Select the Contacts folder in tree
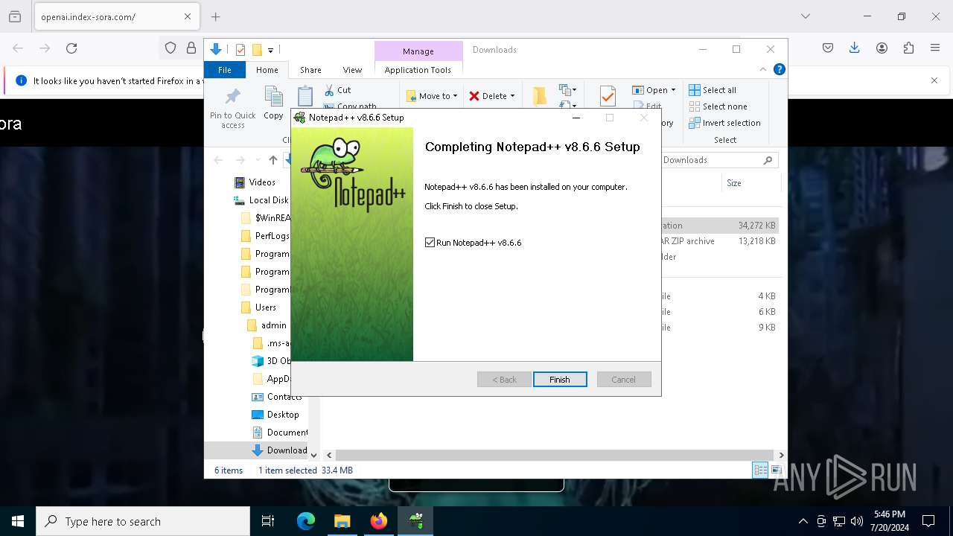Image resolution: width=953 pixels, height=536 pixels. 276,397
